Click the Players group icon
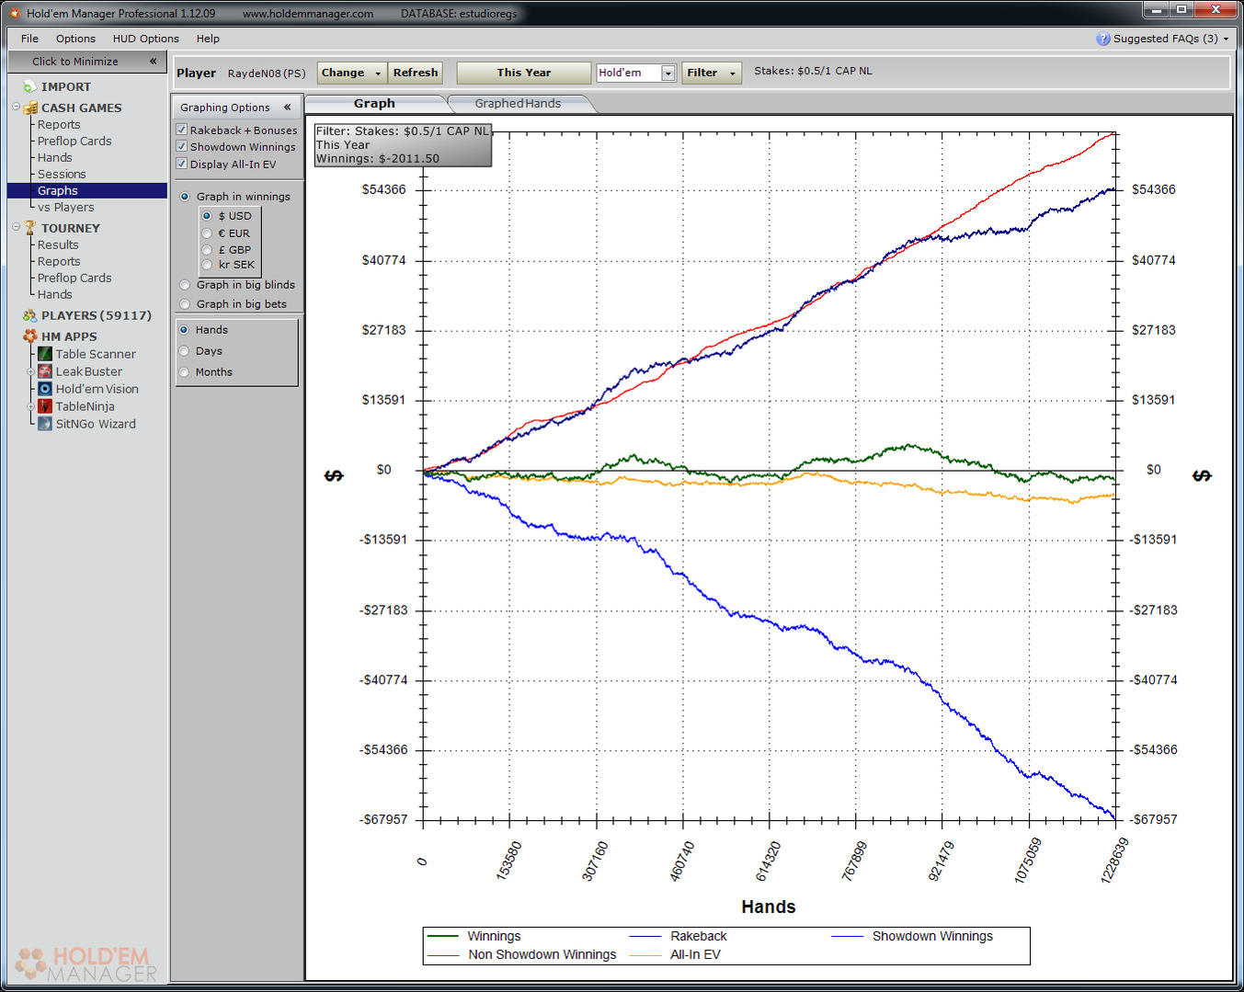This screenshot has width=1244, height=992. coord(30,315)
